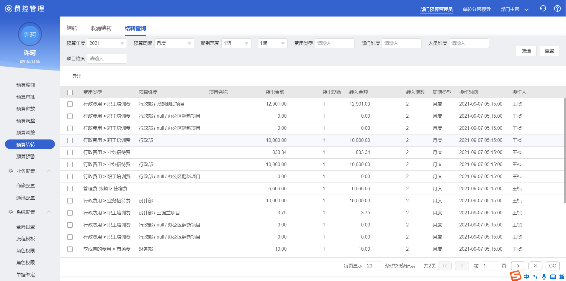Toggle the Chinese input mode 中 icon
The image size is (566, 281).
coord(526,277)
